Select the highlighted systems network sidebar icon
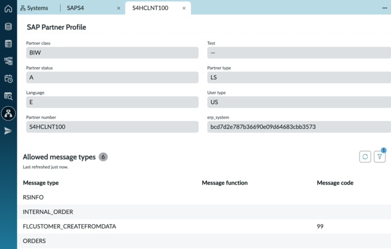Image resolution: width=391 pixels, height=249 pixels. pos(8,113)
